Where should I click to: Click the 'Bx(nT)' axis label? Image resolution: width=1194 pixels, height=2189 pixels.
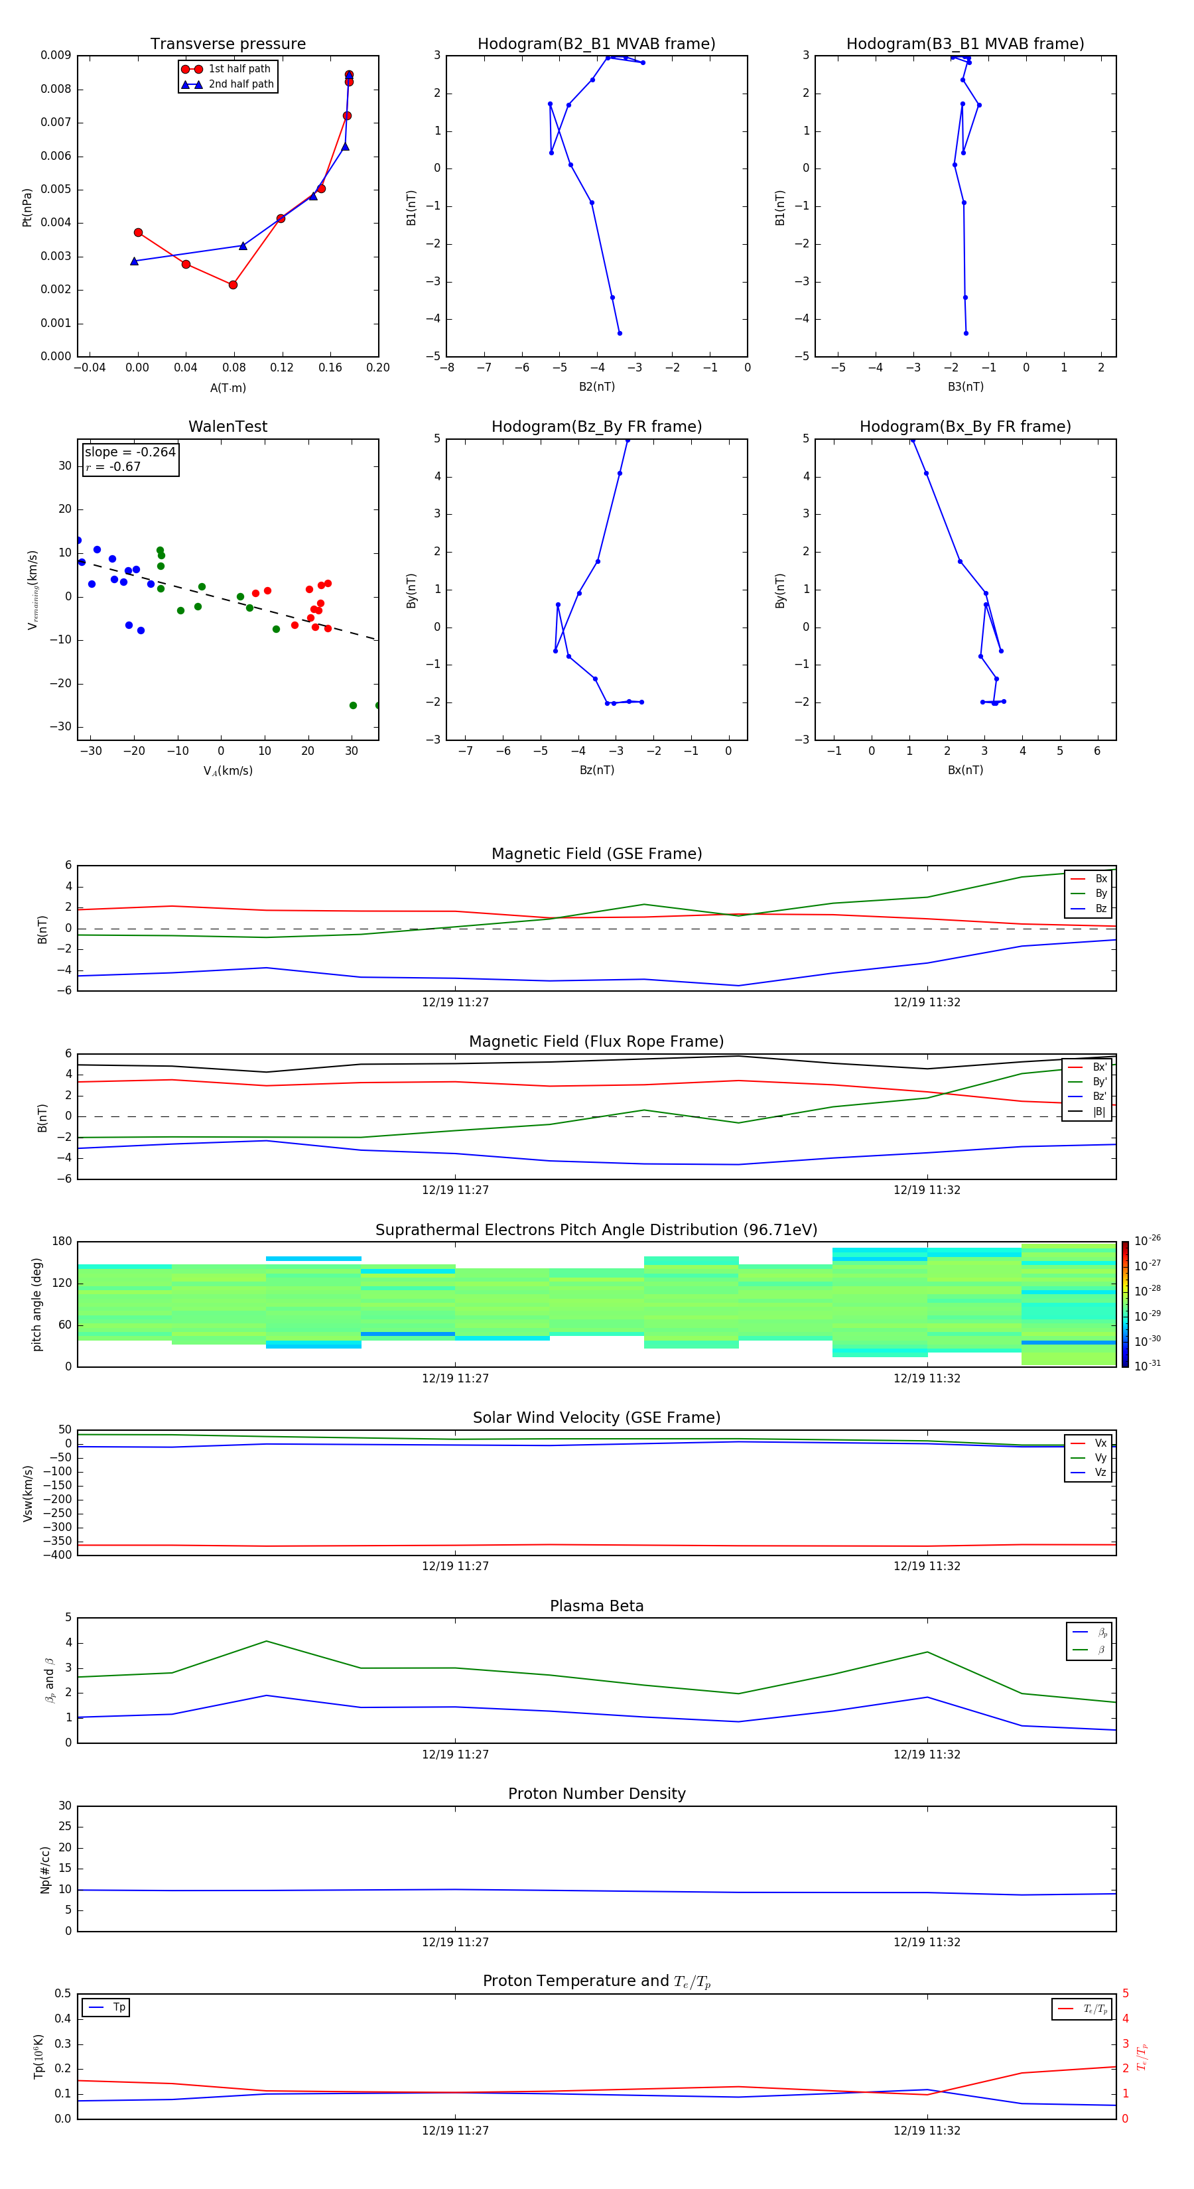coord(965,770)
